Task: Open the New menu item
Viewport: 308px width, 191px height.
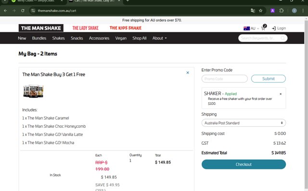Action: click(x=22, y=38)
